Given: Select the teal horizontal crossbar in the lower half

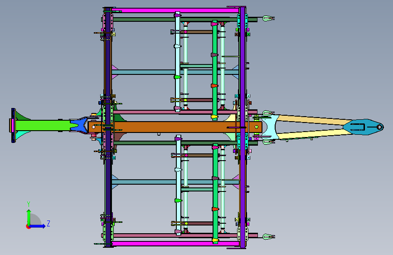Looking at the screenshot, I should click(175, 182).
